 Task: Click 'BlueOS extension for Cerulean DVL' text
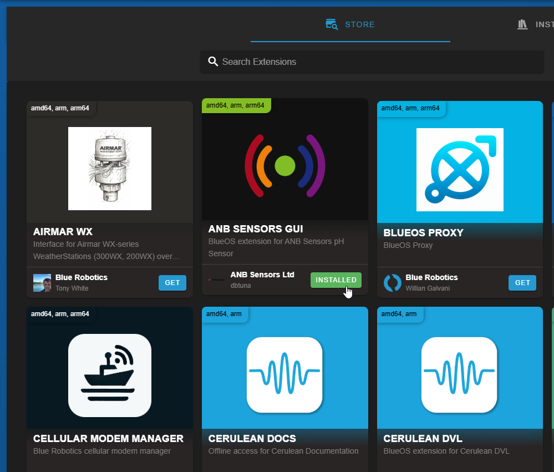pos(446,451)
